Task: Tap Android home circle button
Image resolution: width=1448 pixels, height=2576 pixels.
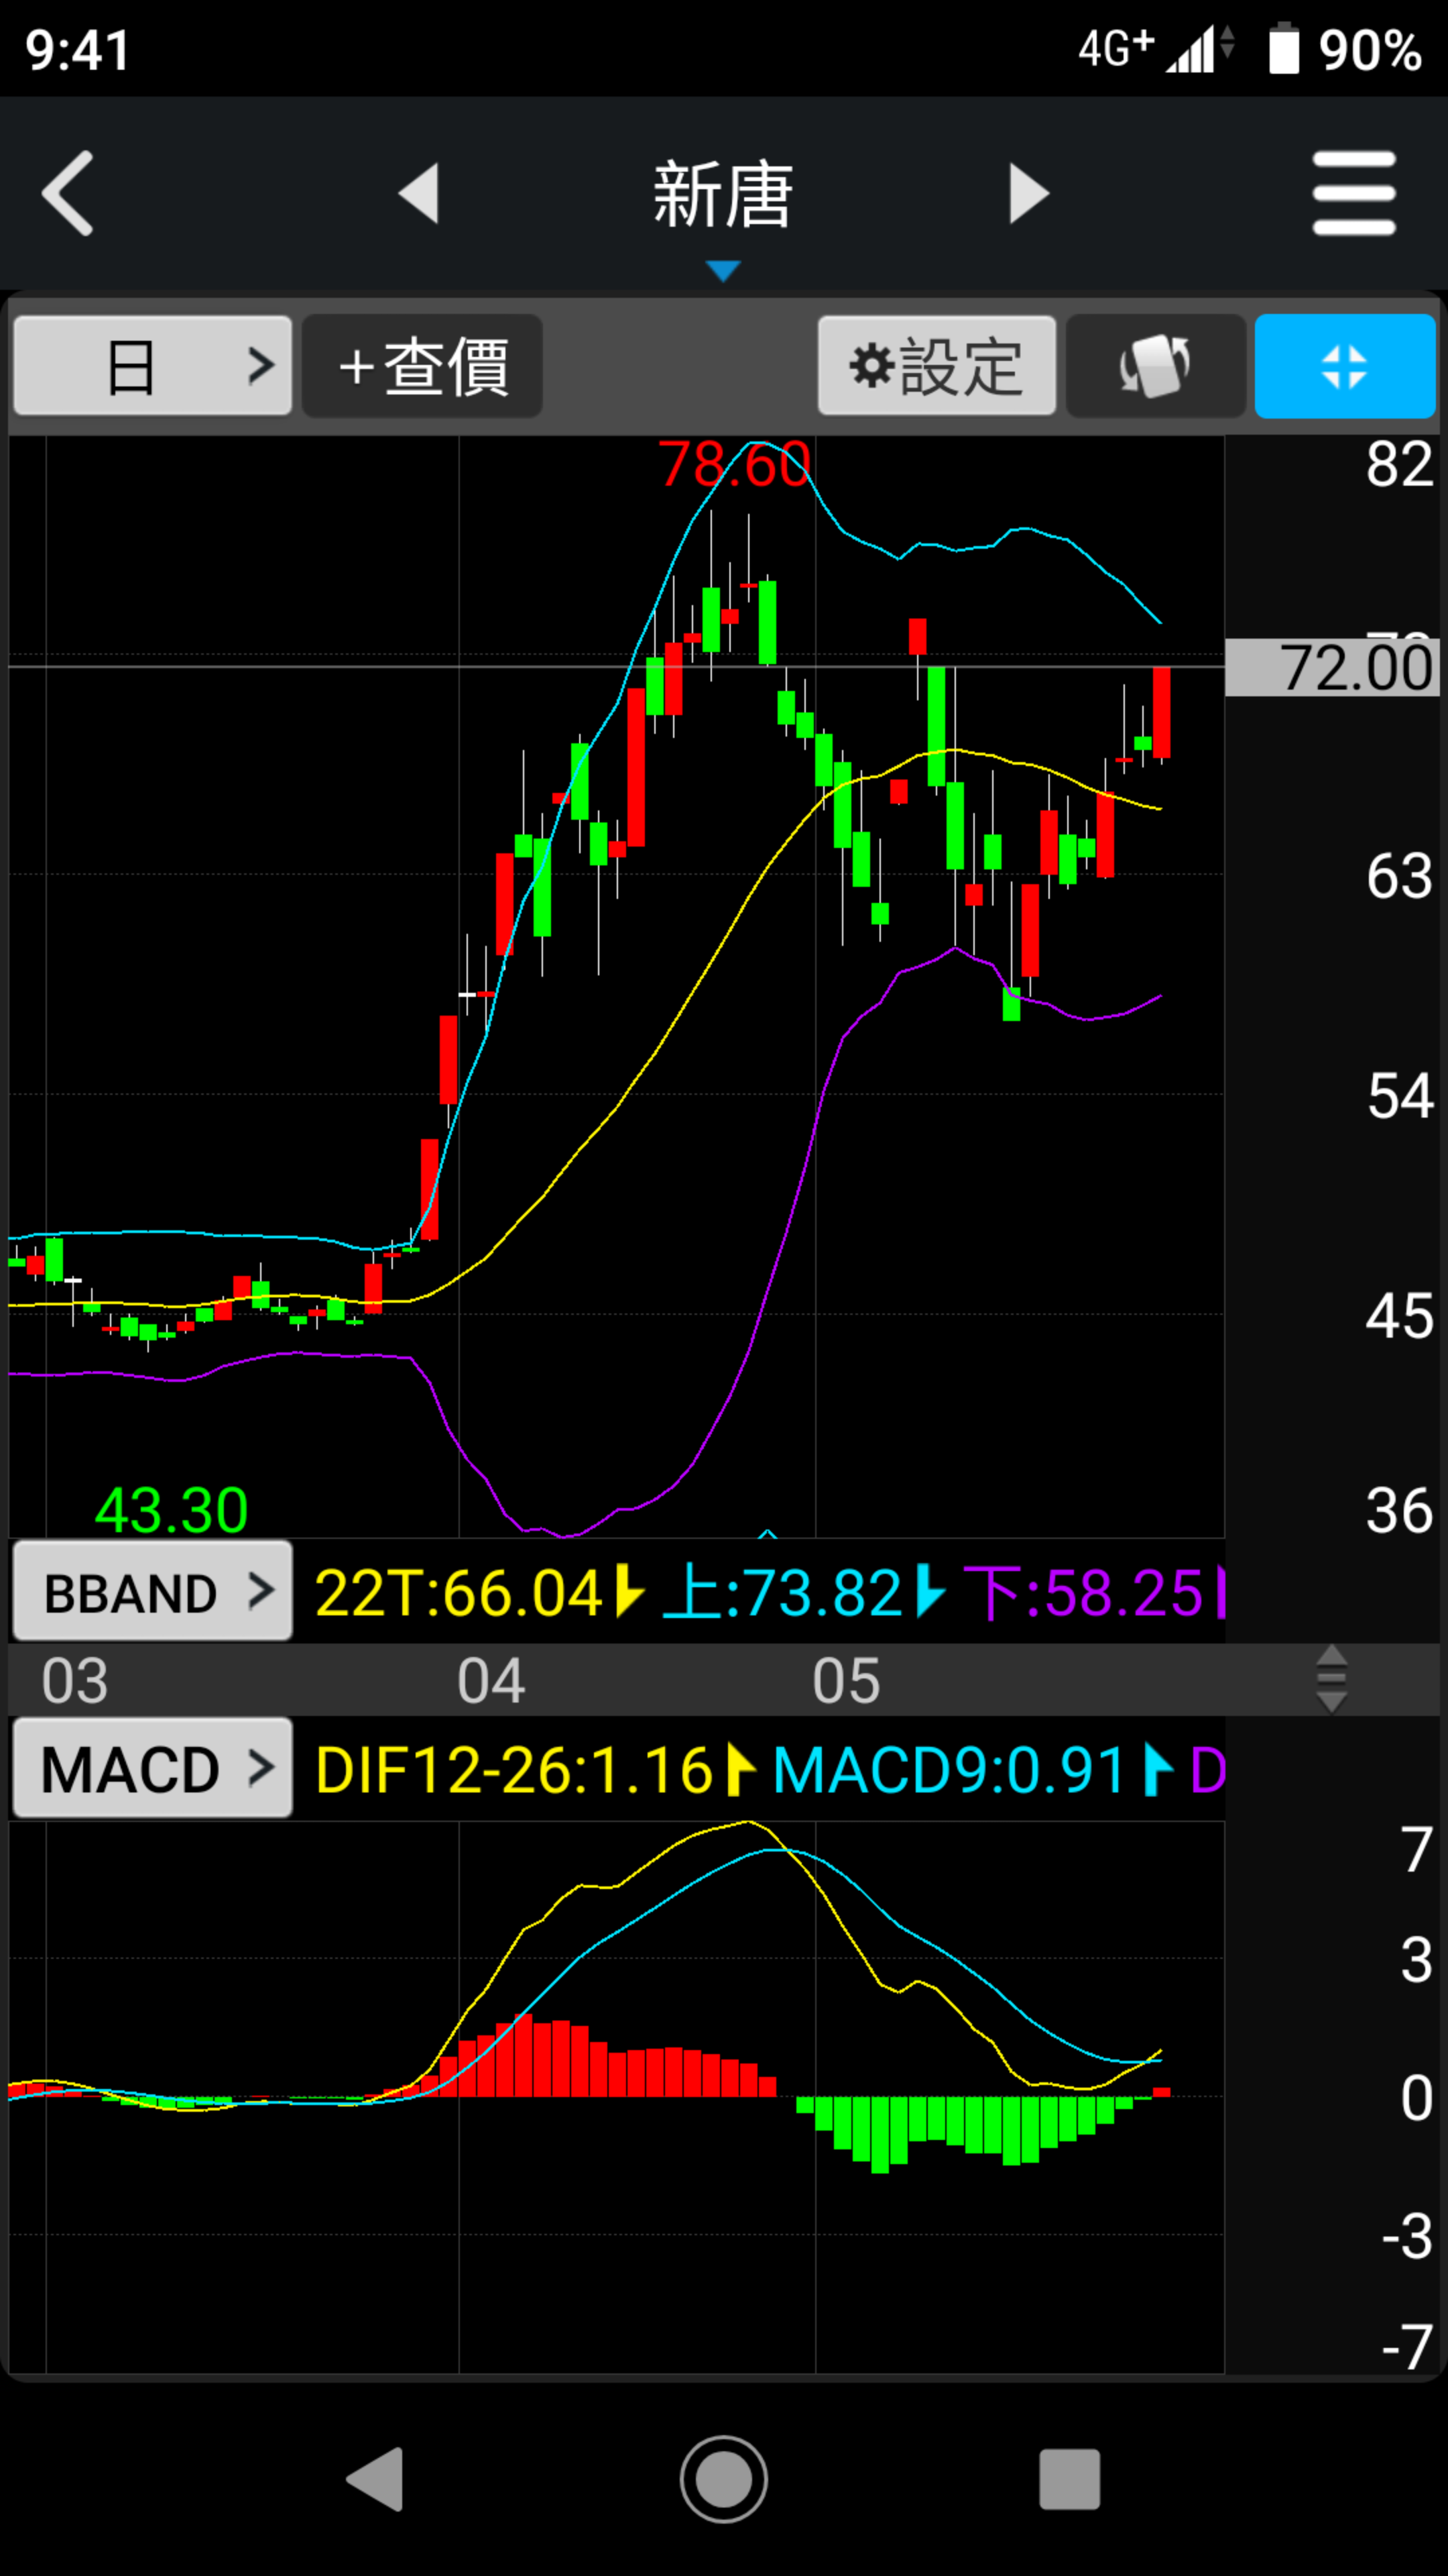Action: point(723,2478)
